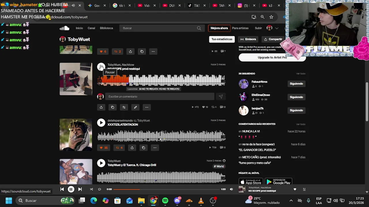Share the top track with 6 likes
The height and width of the screenshot is (207, 369).
pos(130,51)
